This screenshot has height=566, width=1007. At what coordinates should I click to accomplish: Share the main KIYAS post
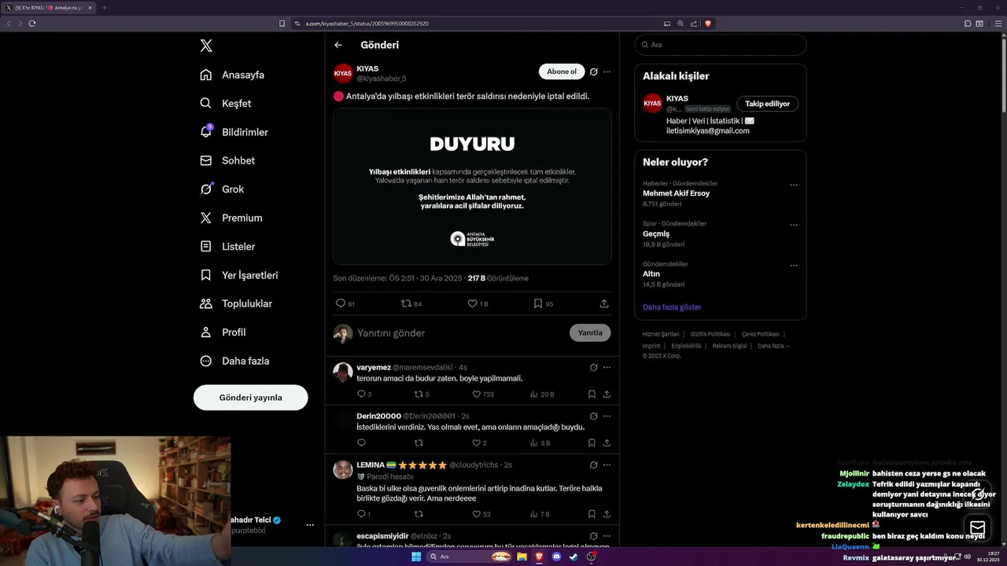(604, 303)
